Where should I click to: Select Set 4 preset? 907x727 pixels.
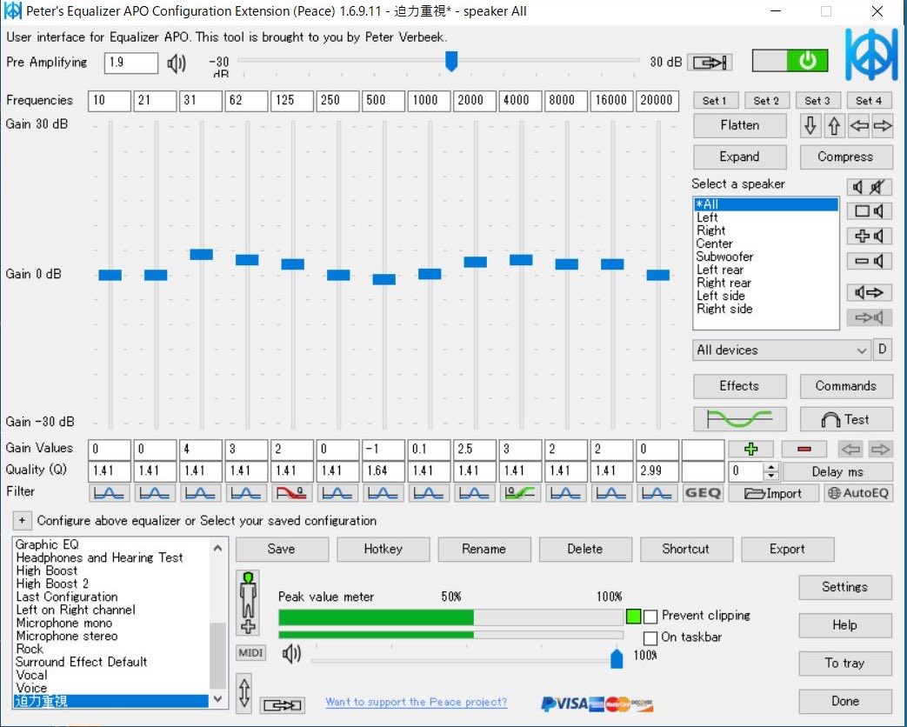(870, 101)
